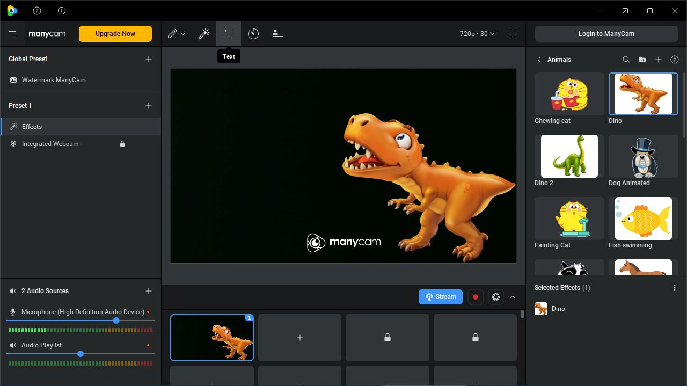Select the Watermark ManyCam layer
Viewport: 687px width, 386px height.
[81, 80]
